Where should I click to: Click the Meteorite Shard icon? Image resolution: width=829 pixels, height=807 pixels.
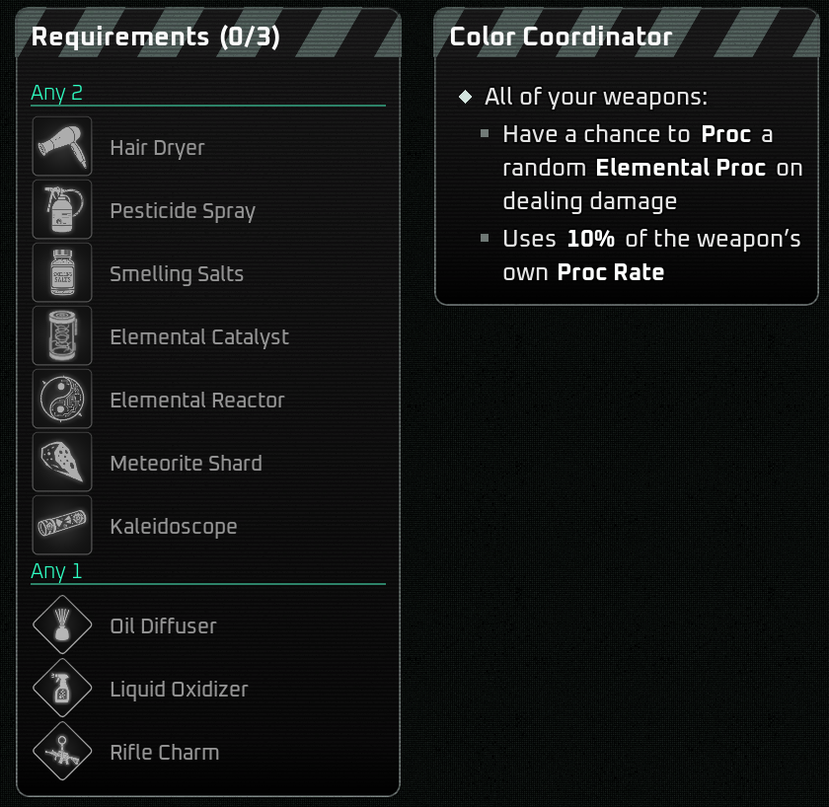click(x=62, y=462)
